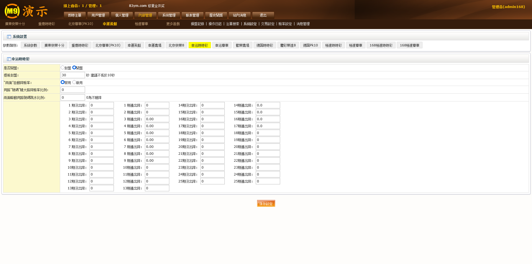Click the 幸运時時彩 section header icon
The height and width of the screenshot is (264, 532).
point(9,59)
